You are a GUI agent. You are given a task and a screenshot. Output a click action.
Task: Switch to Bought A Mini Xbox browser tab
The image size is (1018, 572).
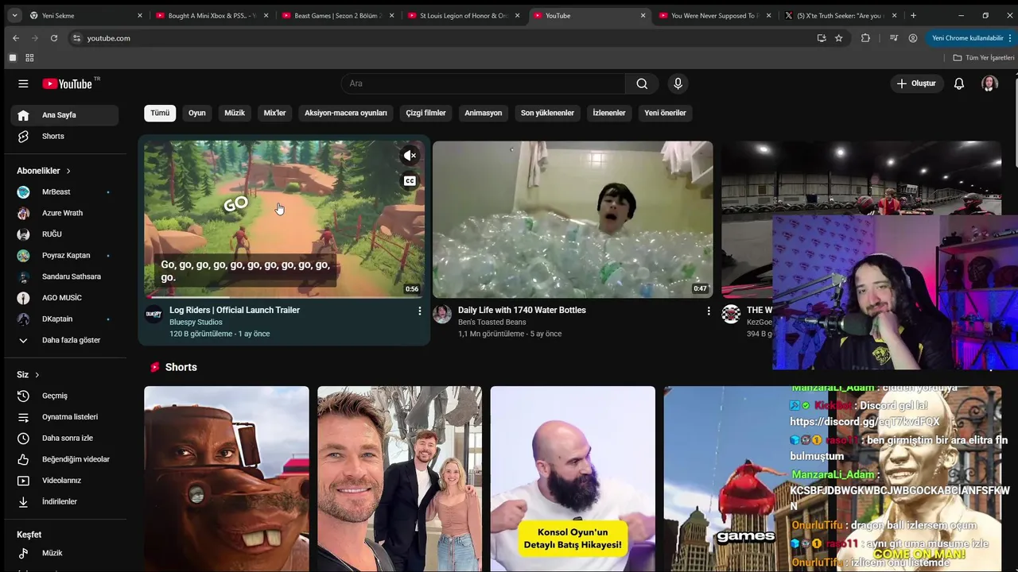pyautogui.click(x=212, y=15)
